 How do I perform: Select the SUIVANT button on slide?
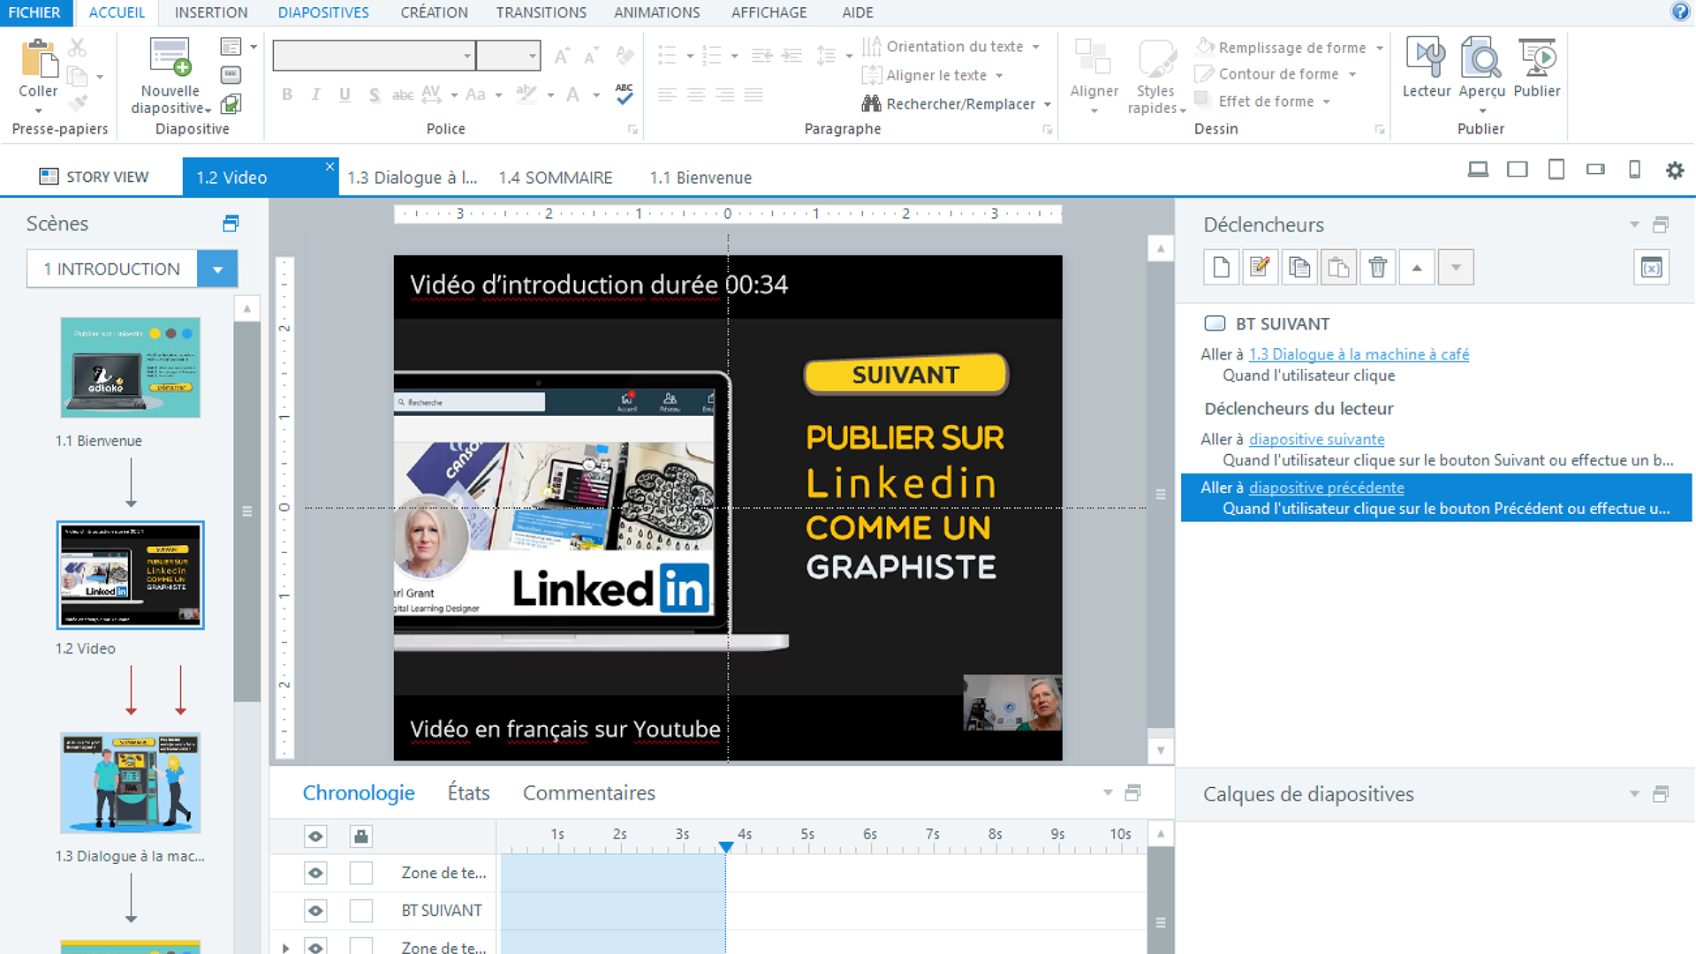(x=905, y=375)
